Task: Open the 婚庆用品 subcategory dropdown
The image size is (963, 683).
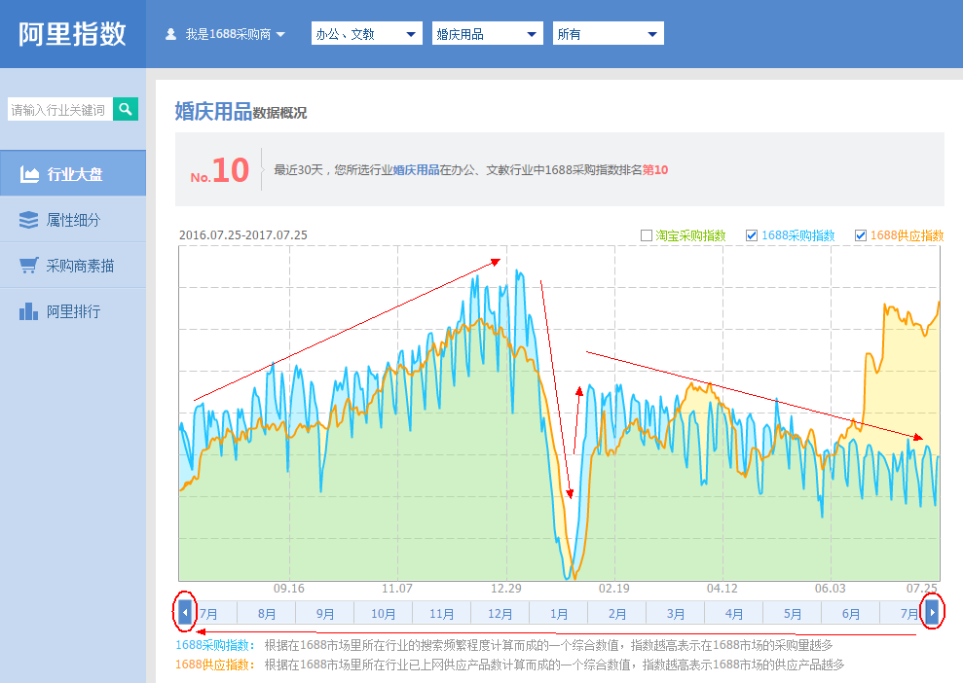Action: (x=487, y=34)
